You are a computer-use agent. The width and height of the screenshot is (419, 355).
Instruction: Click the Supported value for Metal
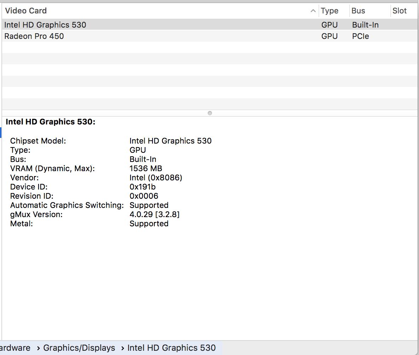149,224
